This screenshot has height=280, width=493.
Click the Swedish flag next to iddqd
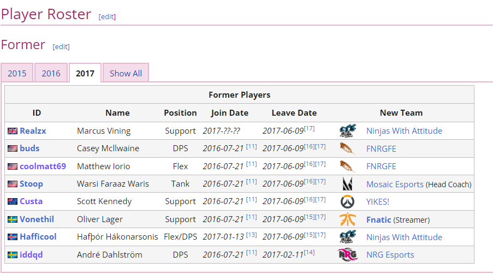click(13, 255)
